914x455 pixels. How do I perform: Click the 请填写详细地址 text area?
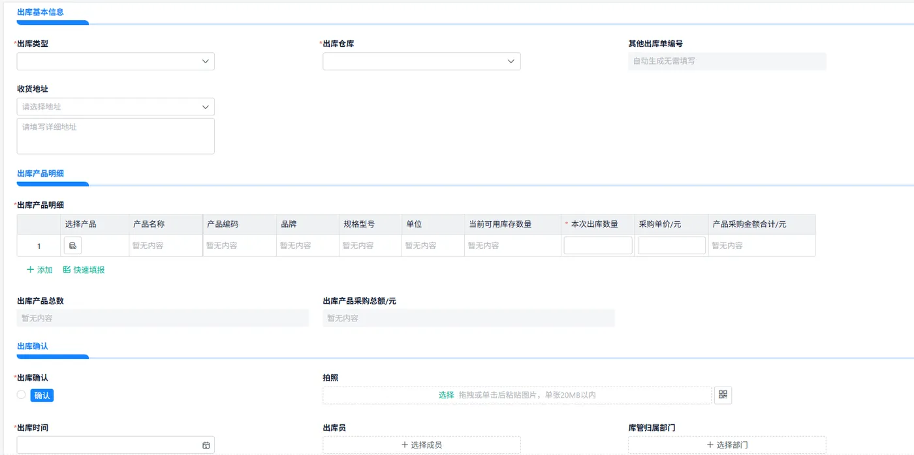pyautogui.click(x=116, y=136)
